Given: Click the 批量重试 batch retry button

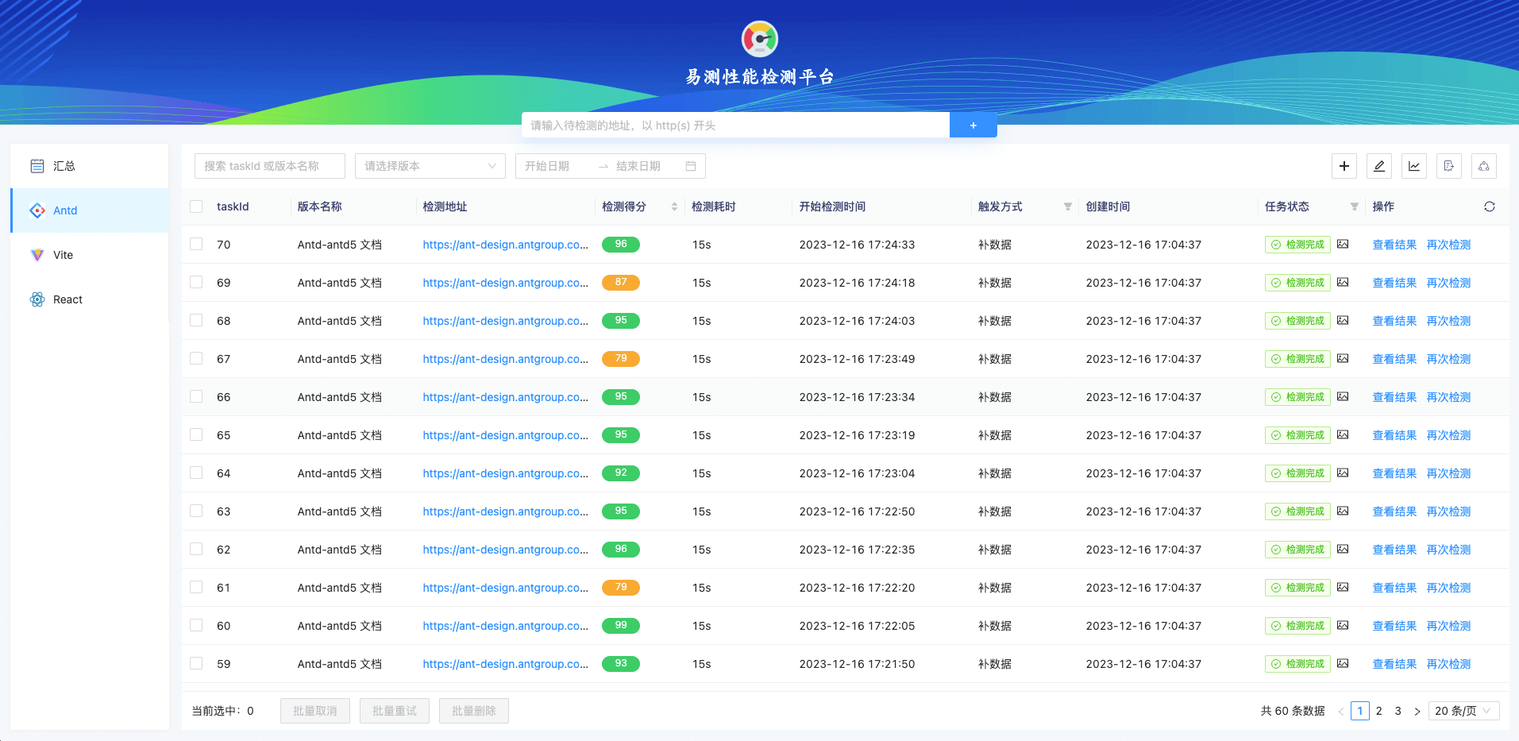Looking at the screenshot, I should click(395, 711).
